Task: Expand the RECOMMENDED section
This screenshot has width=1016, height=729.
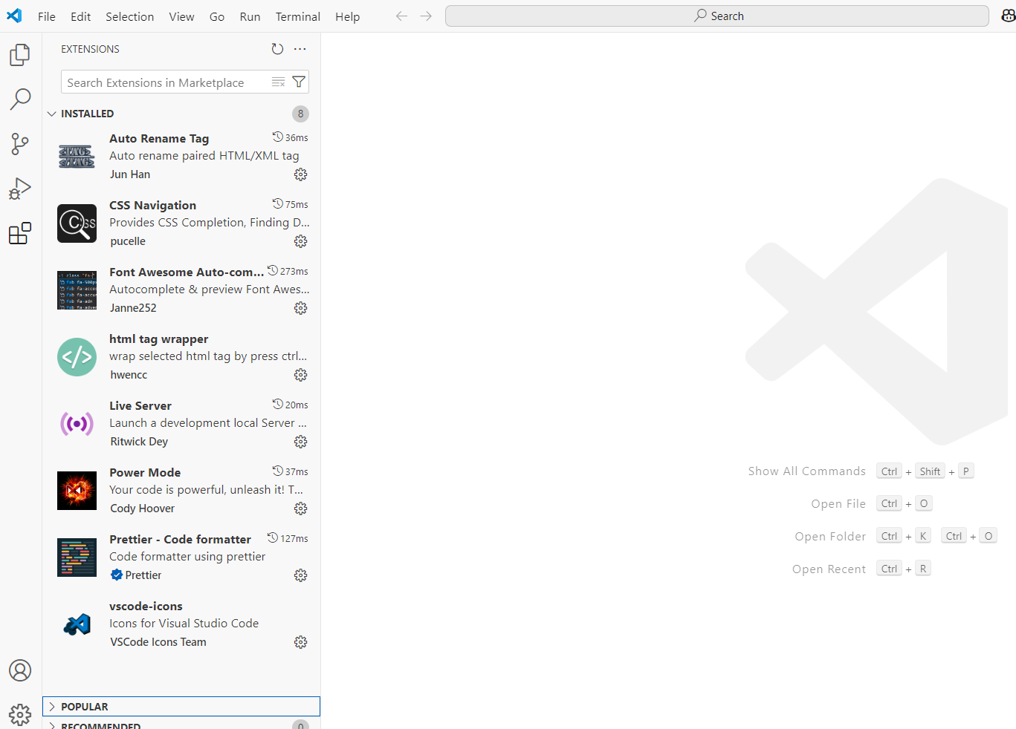Action: (x=181, y=725)
